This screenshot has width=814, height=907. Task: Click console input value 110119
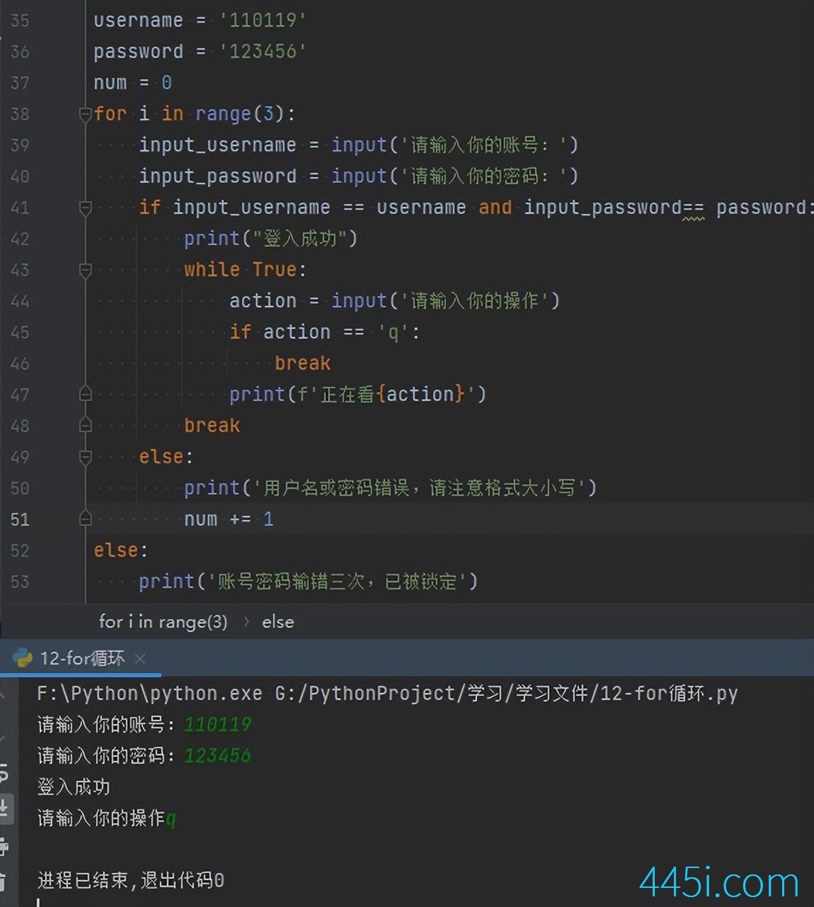(x=217, y=724)
